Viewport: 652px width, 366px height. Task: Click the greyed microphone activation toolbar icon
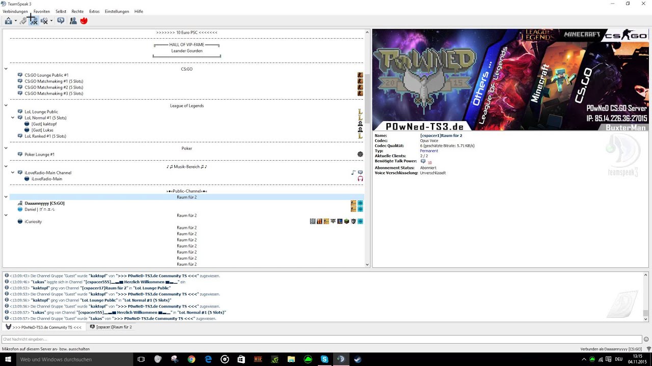(x=23, y=21)
